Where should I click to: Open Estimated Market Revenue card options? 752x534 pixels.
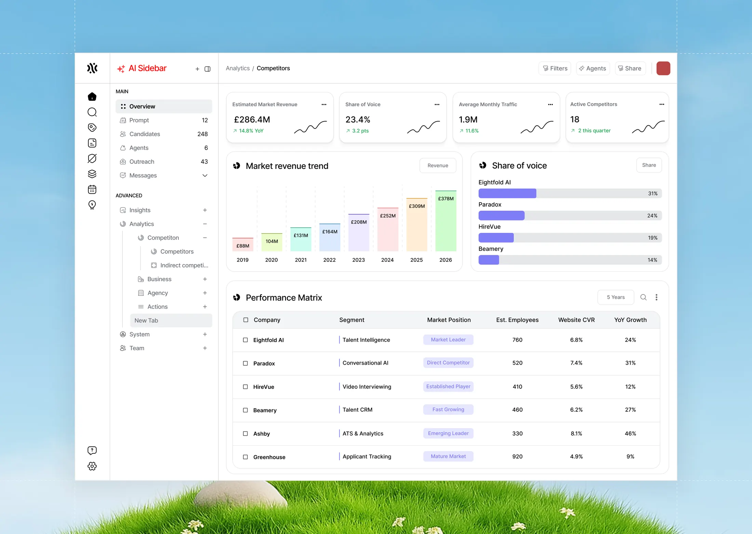point(324,104)
